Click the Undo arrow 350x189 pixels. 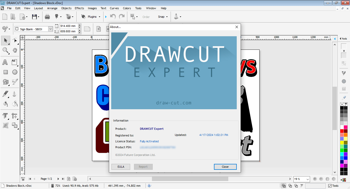[113, 17]
